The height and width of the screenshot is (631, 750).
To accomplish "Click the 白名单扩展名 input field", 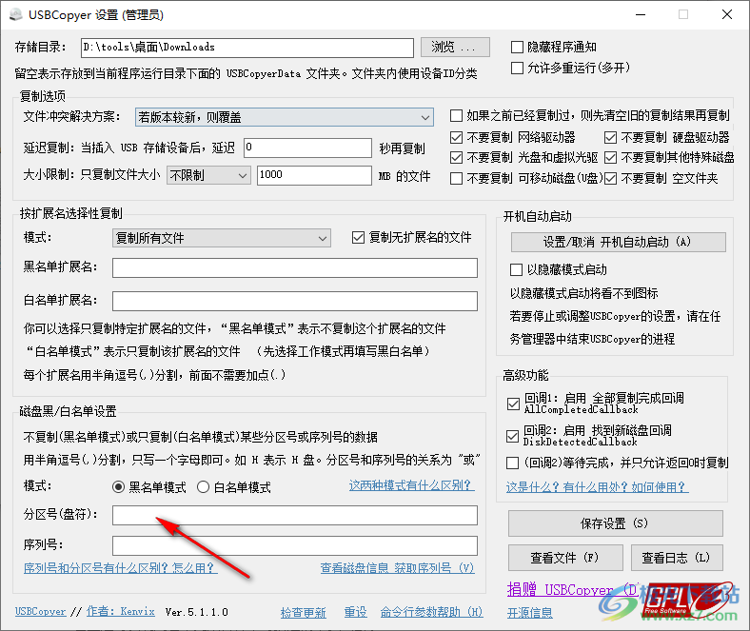I will [x=295, y=302].
